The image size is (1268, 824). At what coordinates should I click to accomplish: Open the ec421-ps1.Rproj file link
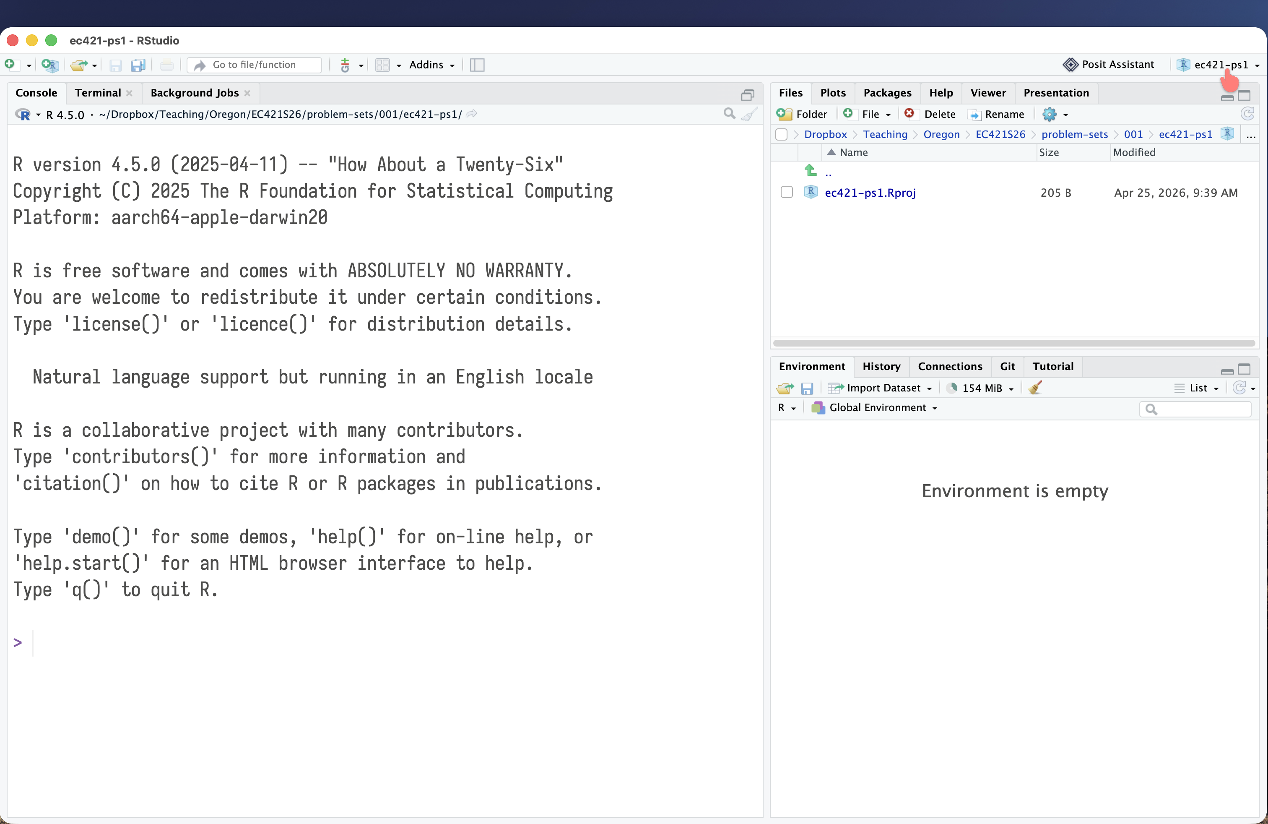point(870,193)
